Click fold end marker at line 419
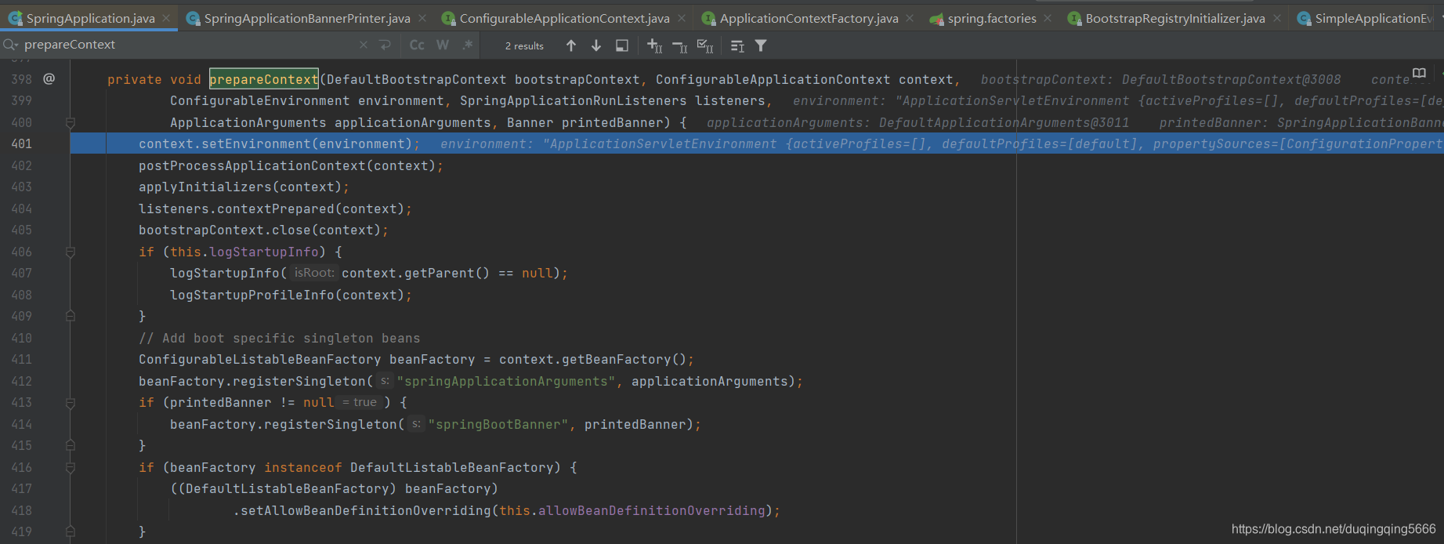This screenshot has height=544, width=1444. pyautogui.click(x=71, y=531)
